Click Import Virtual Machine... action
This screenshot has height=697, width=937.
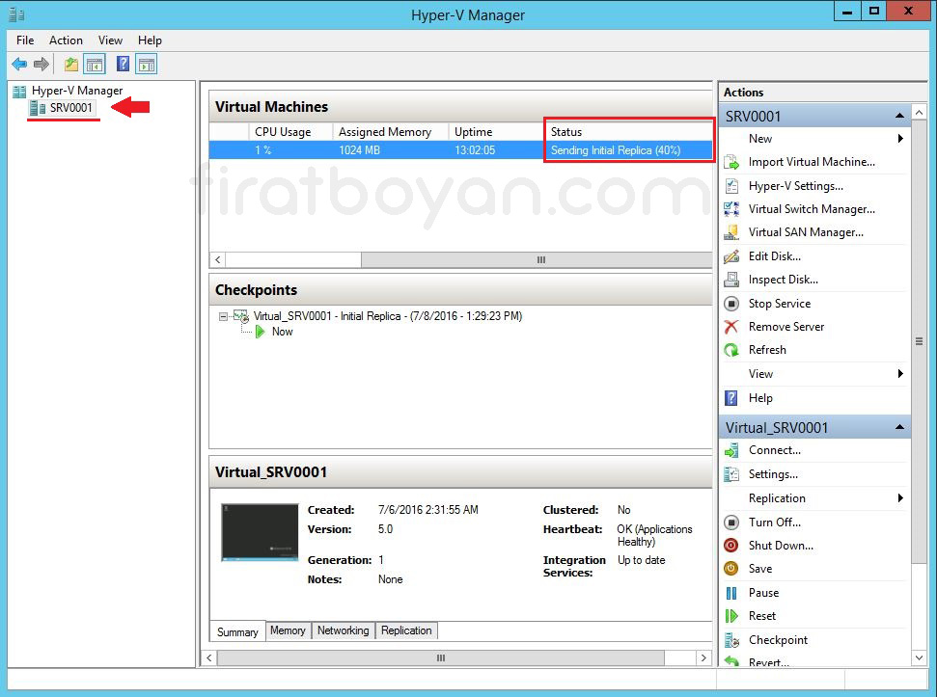click(x=812, y=162)
